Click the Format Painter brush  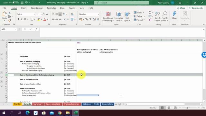[x=10, y=20]
